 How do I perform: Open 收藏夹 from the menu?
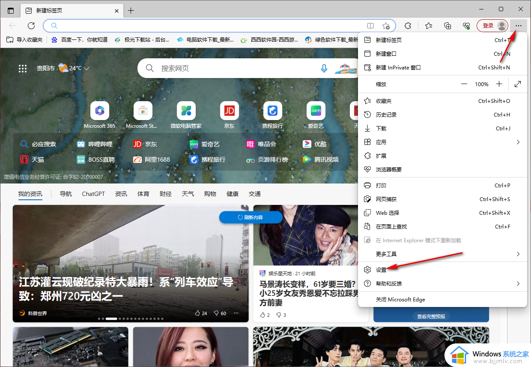(442, 101)
